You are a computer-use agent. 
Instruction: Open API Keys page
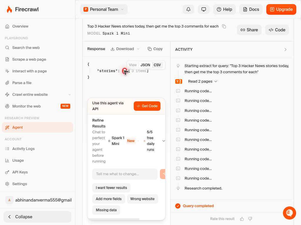(x=37, y=172)
